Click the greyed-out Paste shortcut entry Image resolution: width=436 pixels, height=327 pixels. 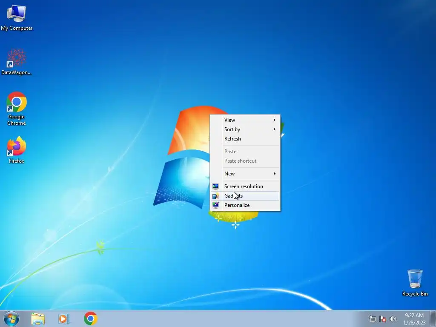pyautogui.click(x=245, y=161)
